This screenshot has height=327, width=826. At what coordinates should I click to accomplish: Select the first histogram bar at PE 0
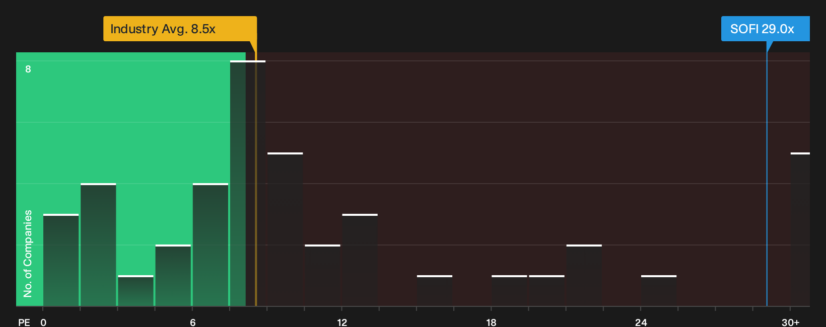click(x=61, y=260)
